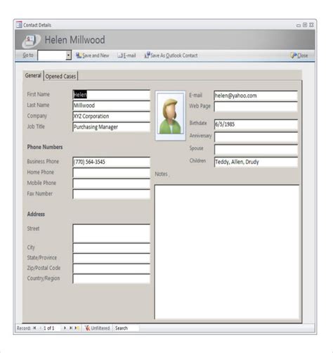This screenshot has height=353, width=333.
Task: Click the Job Title field Purchasing Manager
Action: (111, 127)
